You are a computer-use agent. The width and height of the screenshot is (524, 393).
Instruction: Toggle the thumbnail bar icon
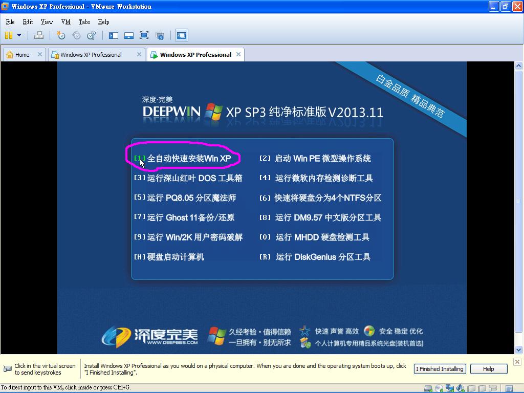pyautogui.click(x=129, y=35)
